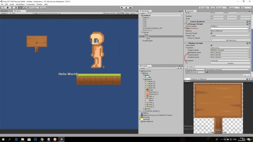Image resolution: width=253 pixels, height=142 pixels.
Task: Open the Button (Script) settings gear
Action: tap(250, 43)
